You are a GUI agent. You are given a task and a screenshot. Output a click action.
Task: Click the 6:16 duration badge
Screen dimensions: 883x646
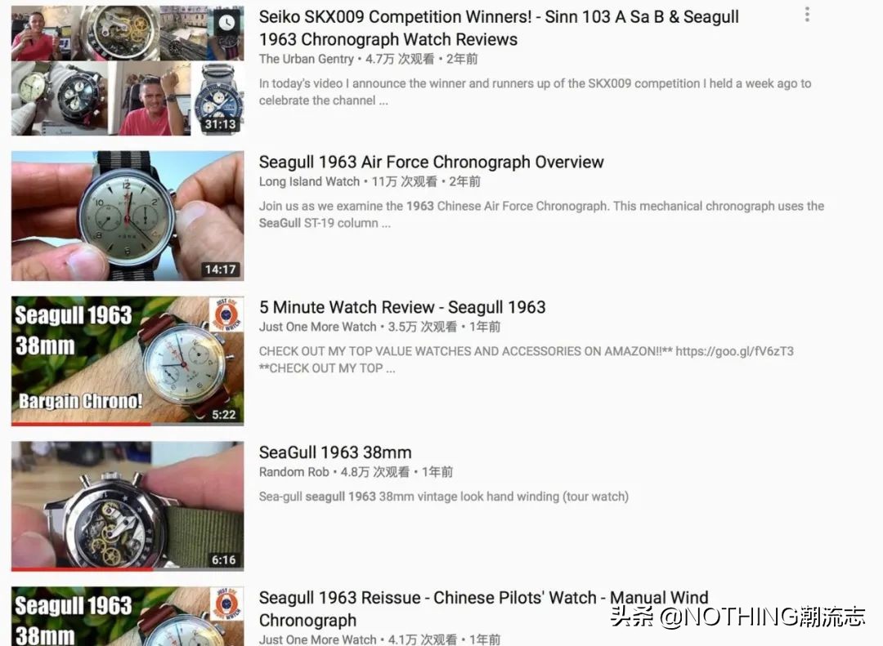(x=223, y=560)
